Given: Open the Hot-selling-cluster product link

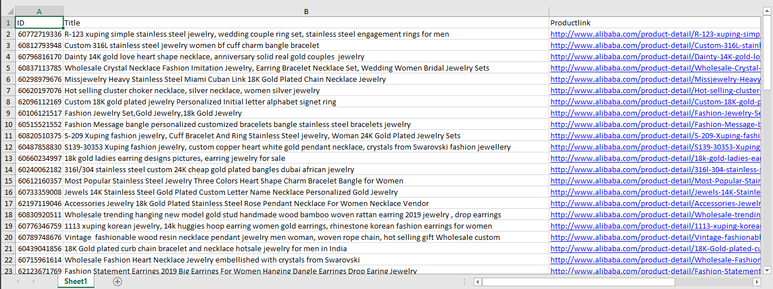Looking at the screenshot, I should click(655, 90).
